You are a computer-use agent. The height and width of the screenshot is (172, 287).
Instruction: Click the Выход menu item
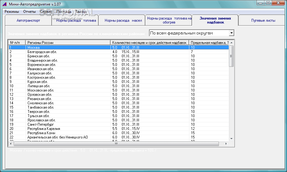[x=81, y=12]
